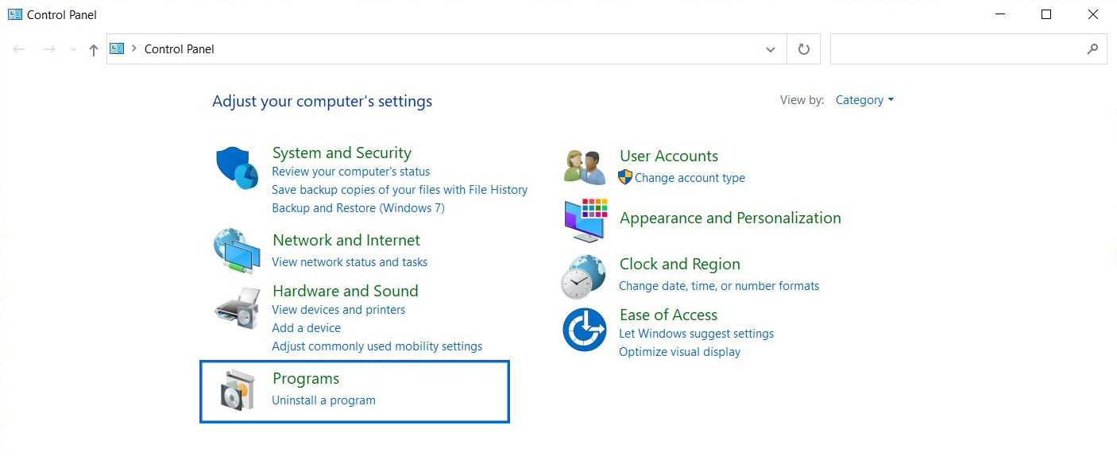Maximize the Control Panel window

[x=1046, y=14]
